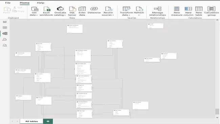The image size is (220, 124).
Task: Click the Recent sources icon
Action: point(108,9)
